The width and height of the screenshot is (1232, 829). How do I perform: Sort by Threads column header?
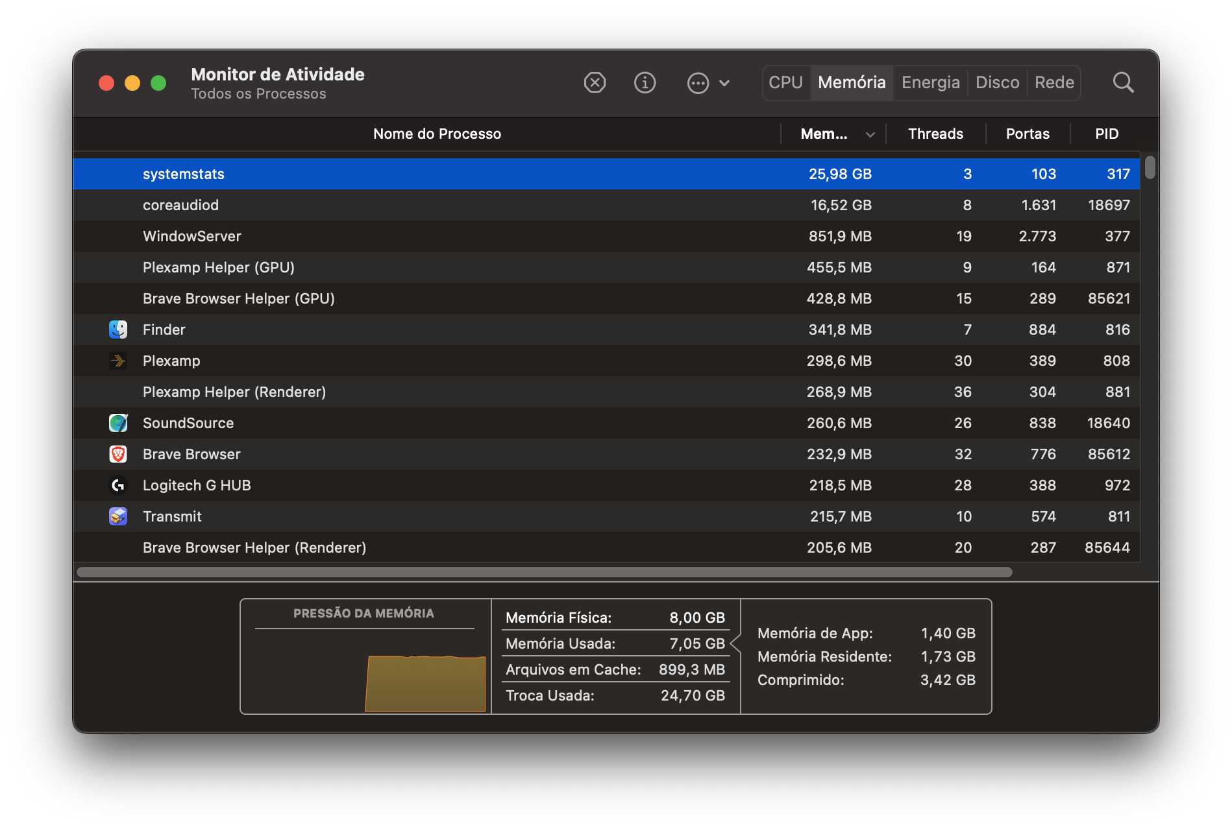point(935,134)
